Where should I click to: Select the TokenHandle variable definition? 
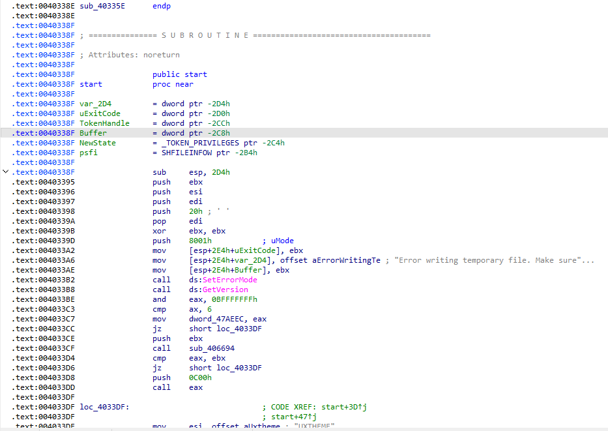click(x=104, y=123)
